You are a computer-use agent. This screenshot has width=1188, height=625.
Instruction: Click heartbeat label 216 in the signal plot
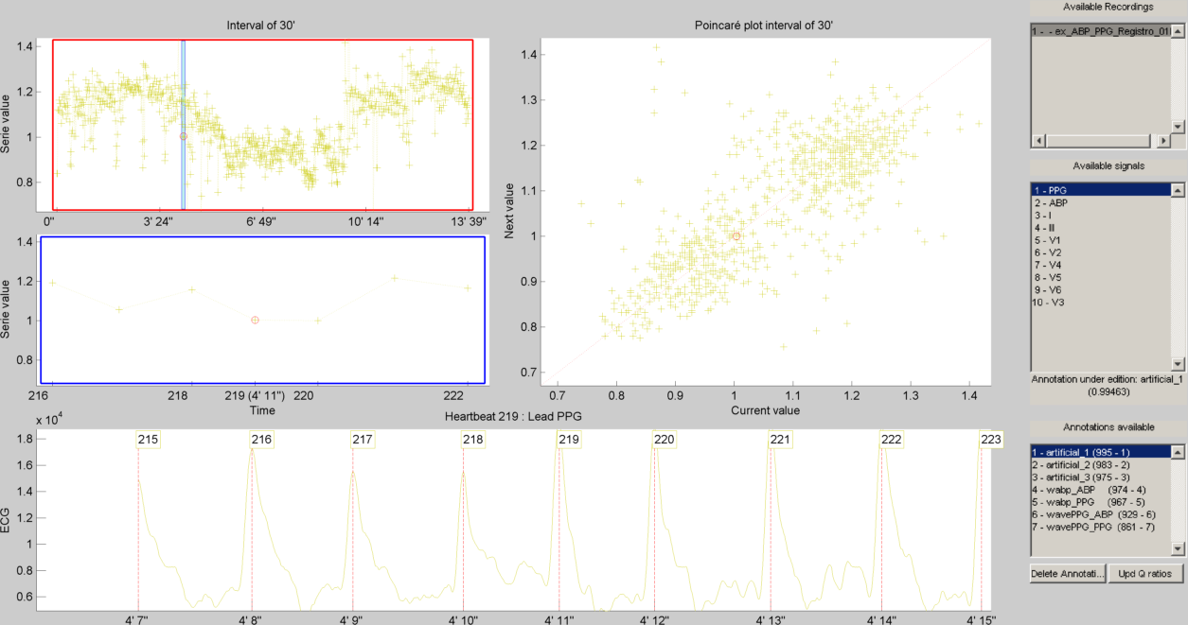tap(261, 440)
